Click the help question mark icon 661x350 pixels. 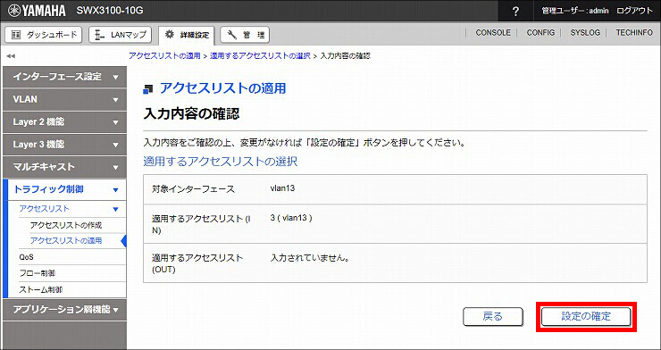[515, 12]
